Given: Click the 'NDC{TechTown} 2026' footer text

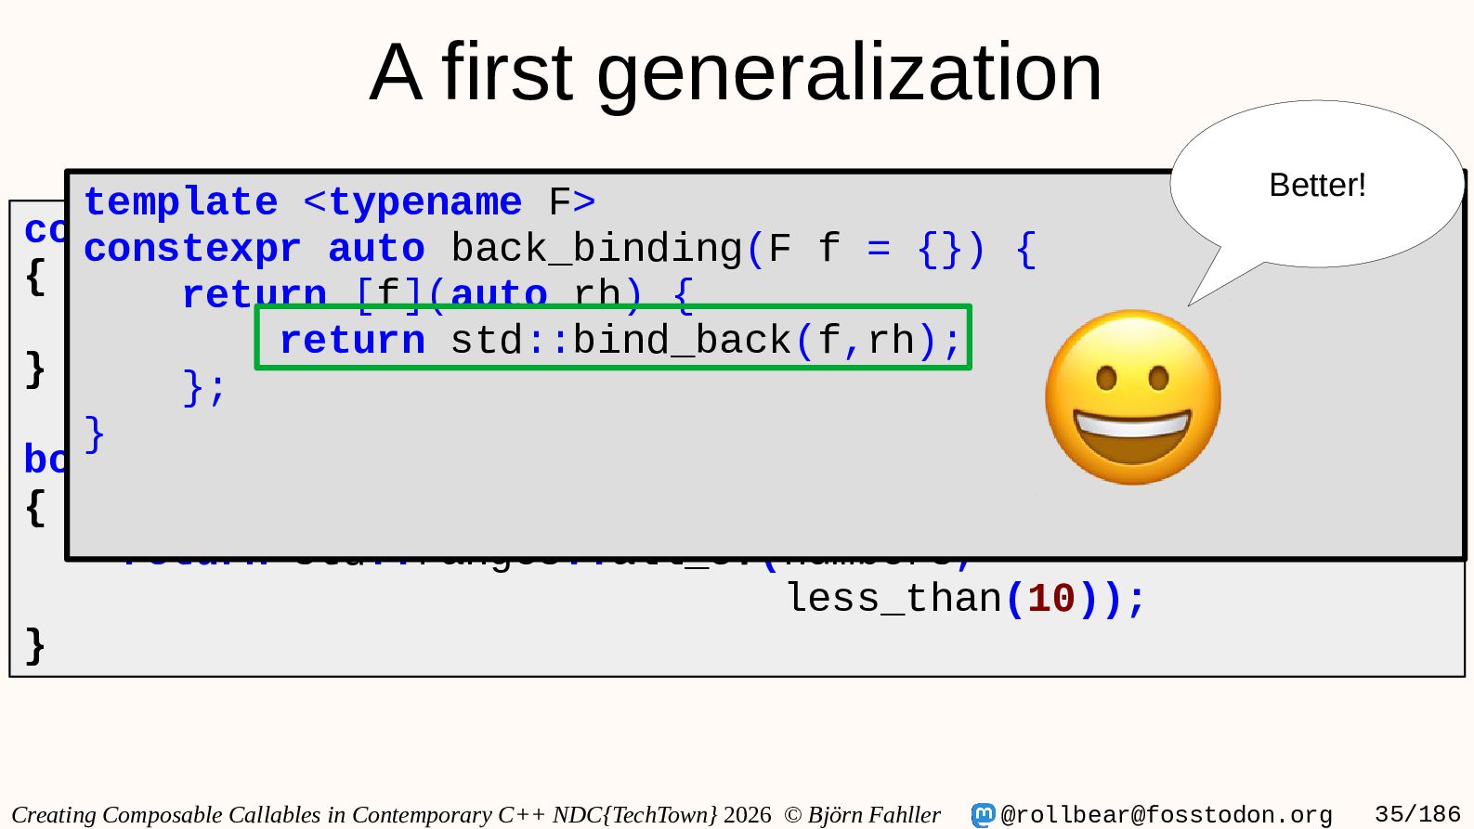Looking at the screenshot, I should pos(662,815).
